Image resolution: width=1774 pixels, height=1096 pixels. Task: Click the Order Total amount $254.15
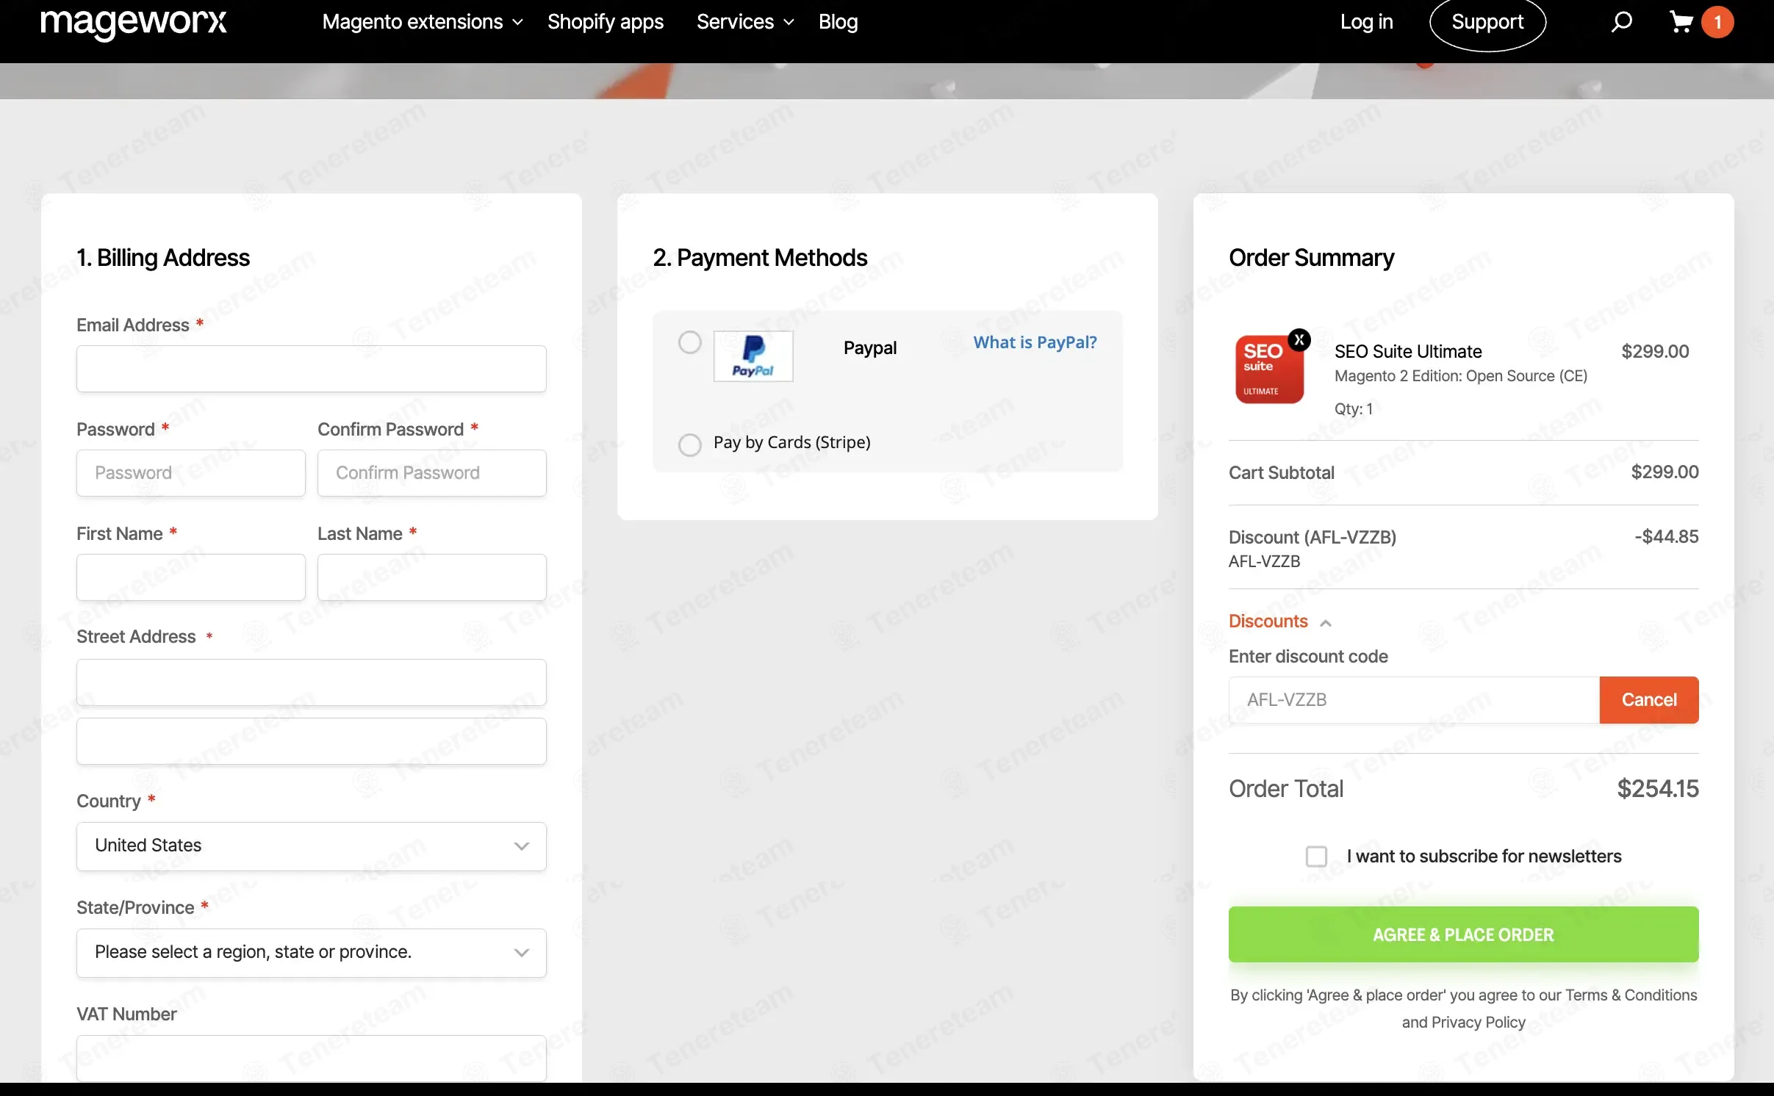click(x=1658, y=789)
